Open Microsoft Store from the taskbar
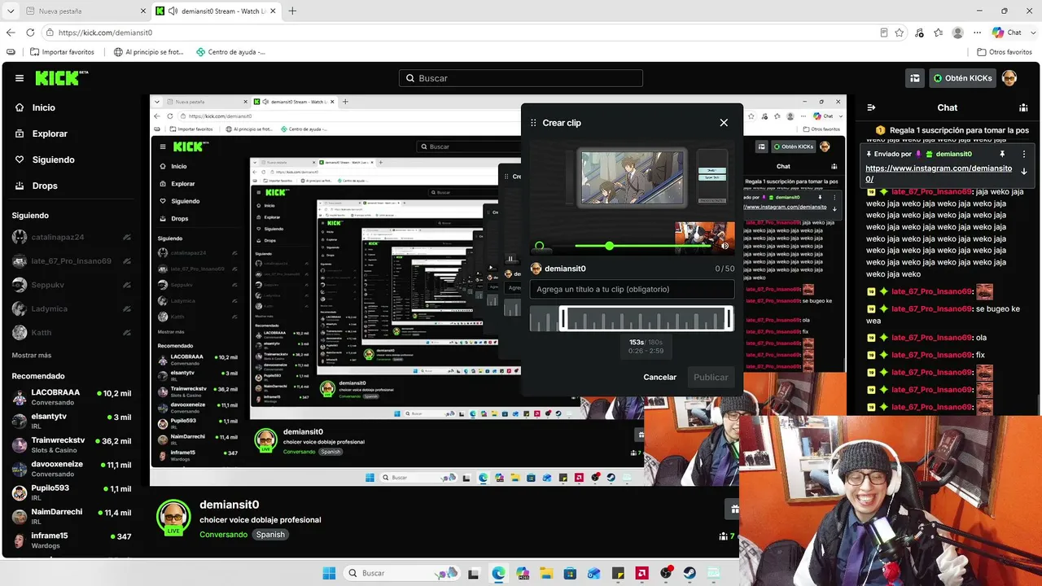Screen dimensions: 1042x586 pos(570,573)
